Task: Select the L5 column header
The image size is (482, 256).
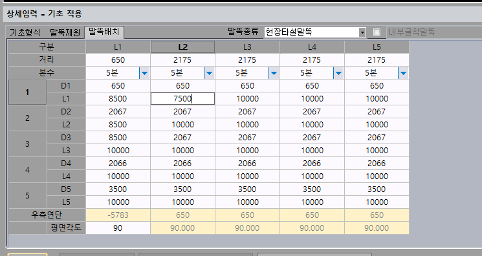Action: 377,47
